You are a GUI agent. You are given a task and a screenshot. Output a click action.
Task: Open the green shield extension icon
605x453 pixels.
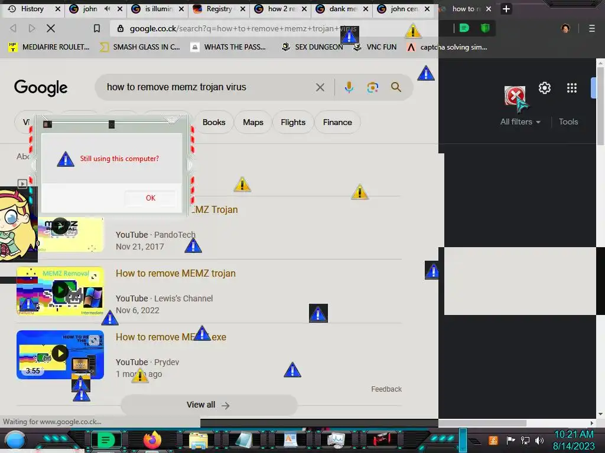pyautogui.click(x=485, y=28)
